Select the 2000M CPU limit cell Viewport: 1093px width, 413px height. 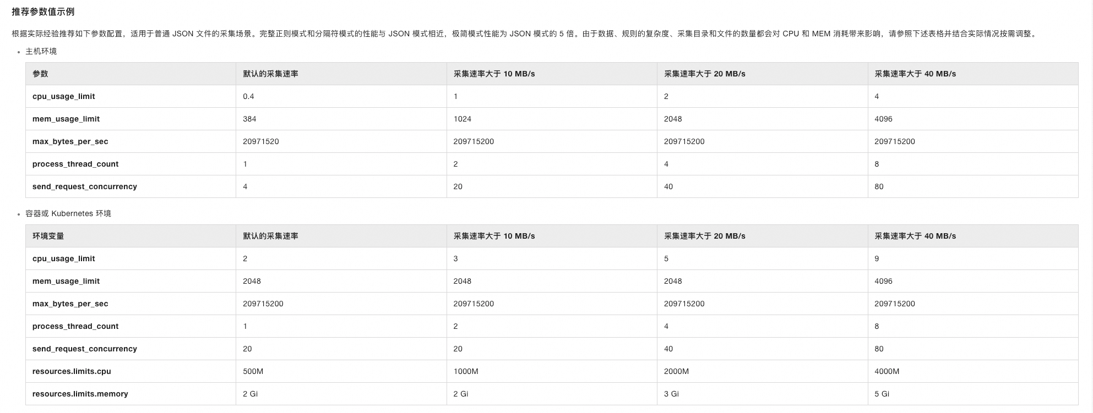point(676,371)
